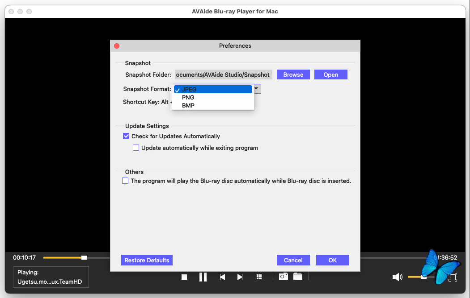The width and height of the screenshot is (470, 298).
Task: Select JPEG in the format list
Action: click(189, 89)
